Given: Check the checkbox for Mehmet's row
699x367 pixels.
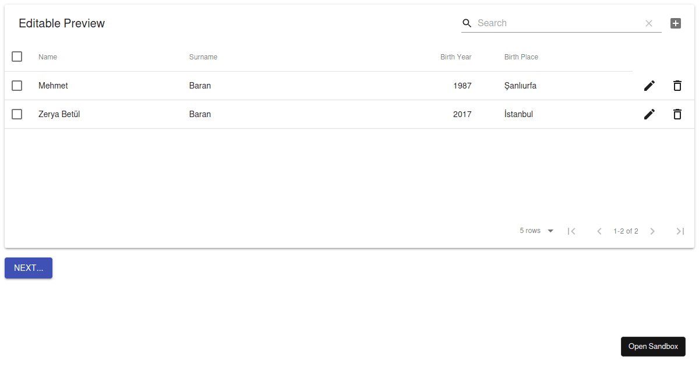Looking at the screenshot, I should (17, 85).
